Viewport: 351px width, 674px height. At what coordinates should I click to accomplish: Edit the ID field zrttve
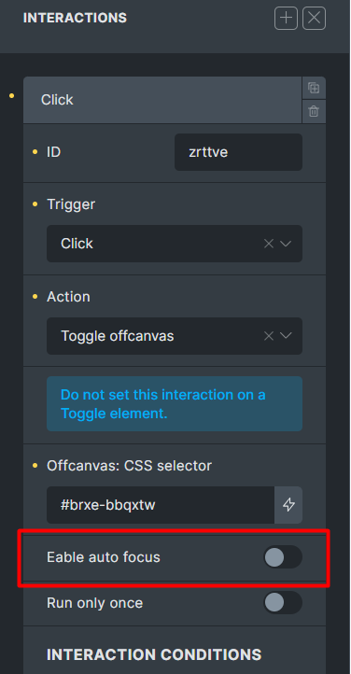coord(238,152)
